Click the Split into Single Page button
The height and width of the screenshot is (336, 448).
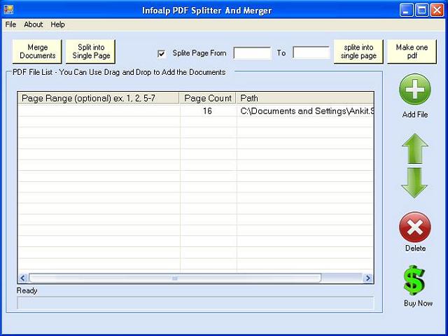91,52
